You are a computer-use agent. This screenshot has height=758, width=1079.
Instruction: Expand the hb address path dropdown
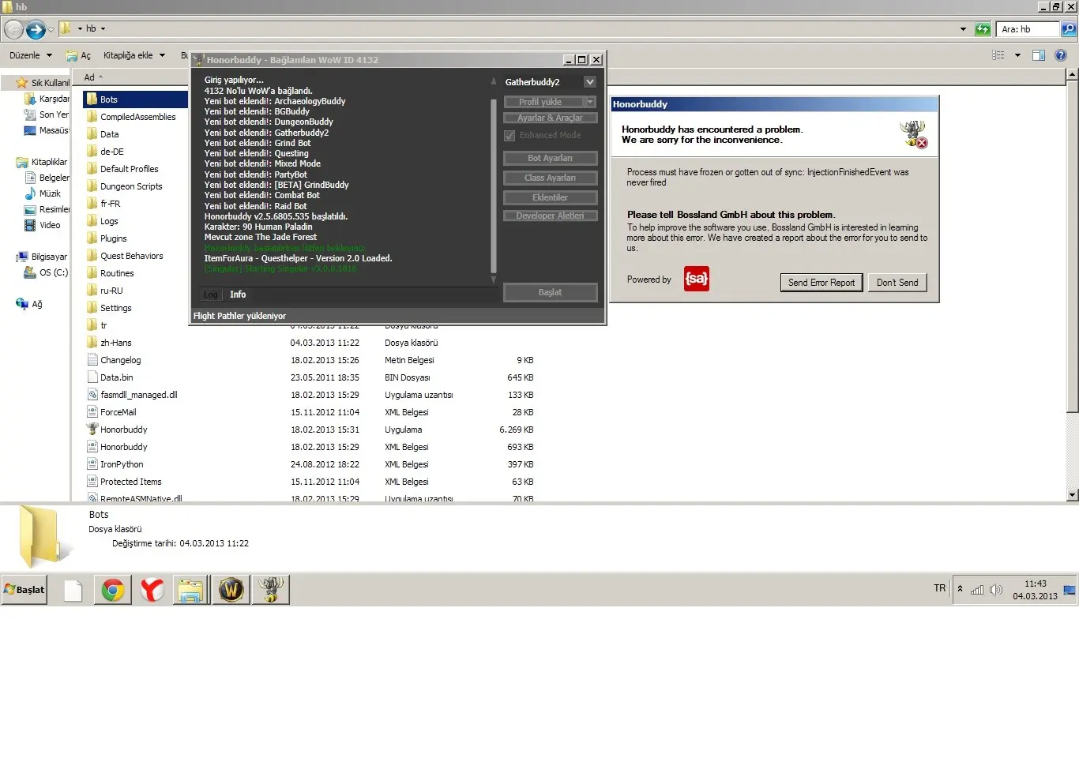[103, 29]
